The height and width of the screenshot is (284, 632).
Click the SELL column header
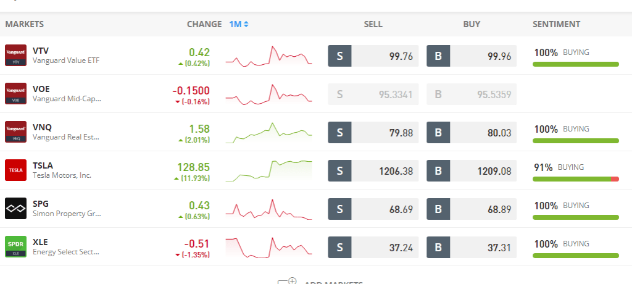pyautogui.click(x=373, y=24)
